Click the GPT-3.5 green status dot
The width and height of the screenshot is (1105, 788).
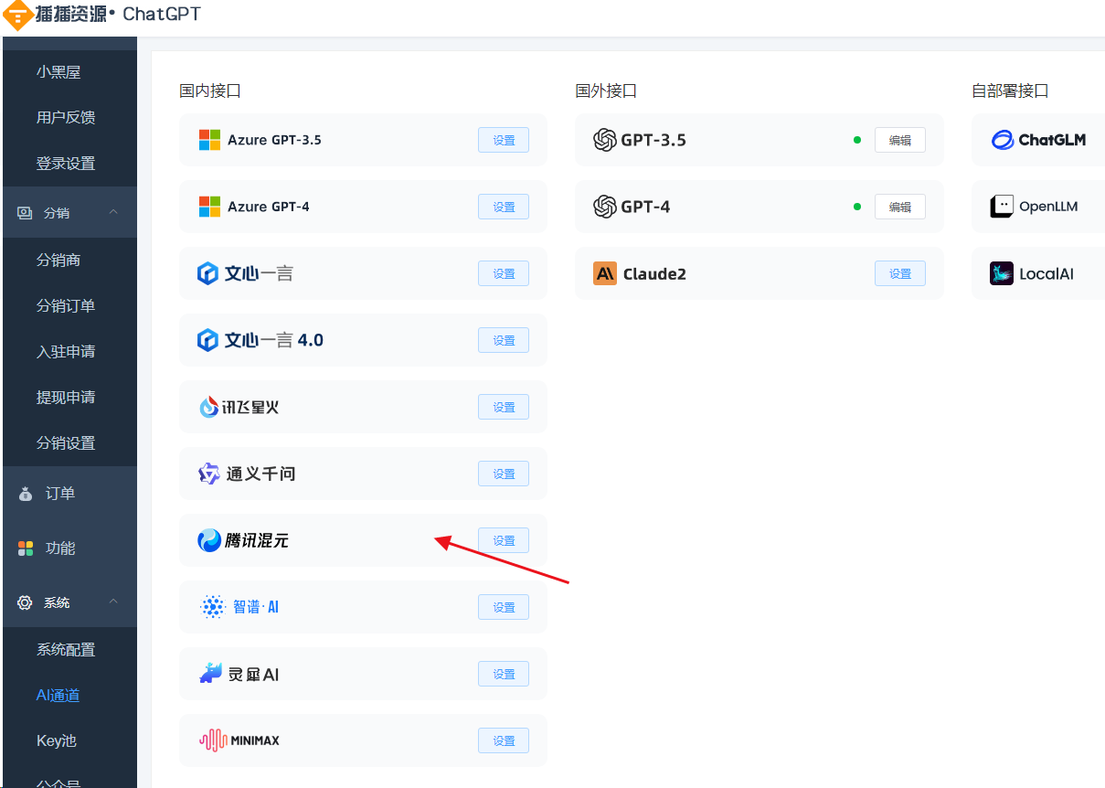(857, 140)
